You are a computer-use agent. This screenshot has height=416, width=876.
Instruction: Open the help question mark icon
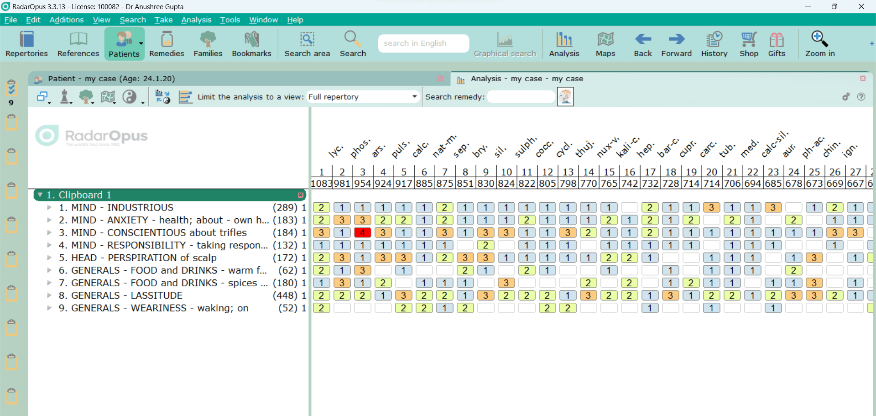pyautogui.click(x=861, y=97)
